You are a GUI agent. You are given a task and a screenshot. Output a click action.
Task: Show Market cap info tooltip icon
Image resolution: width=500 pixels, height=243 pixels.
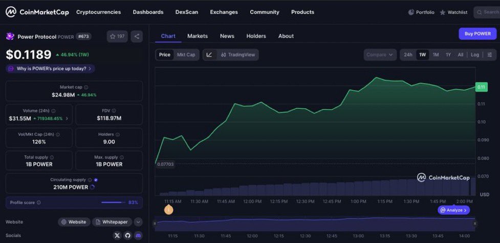pos(86,87)
